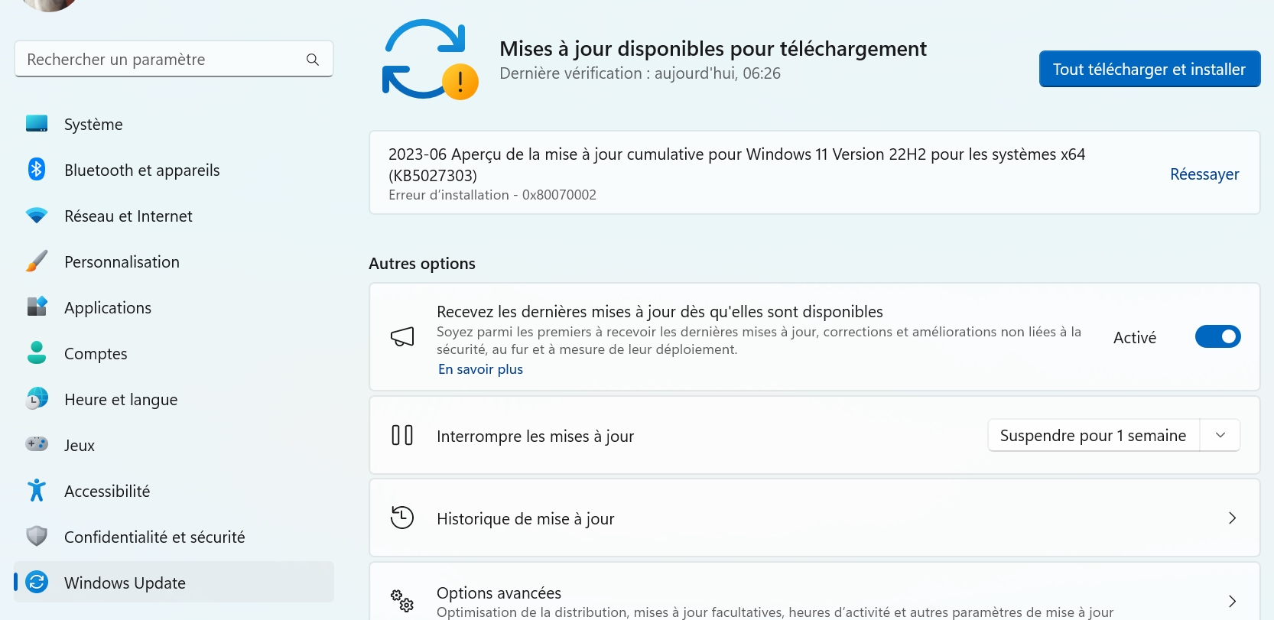The width and height of the screenshot is (1274, 620).
Task: Focus the Rechercher un paramètre field
Action: (174, 59)
